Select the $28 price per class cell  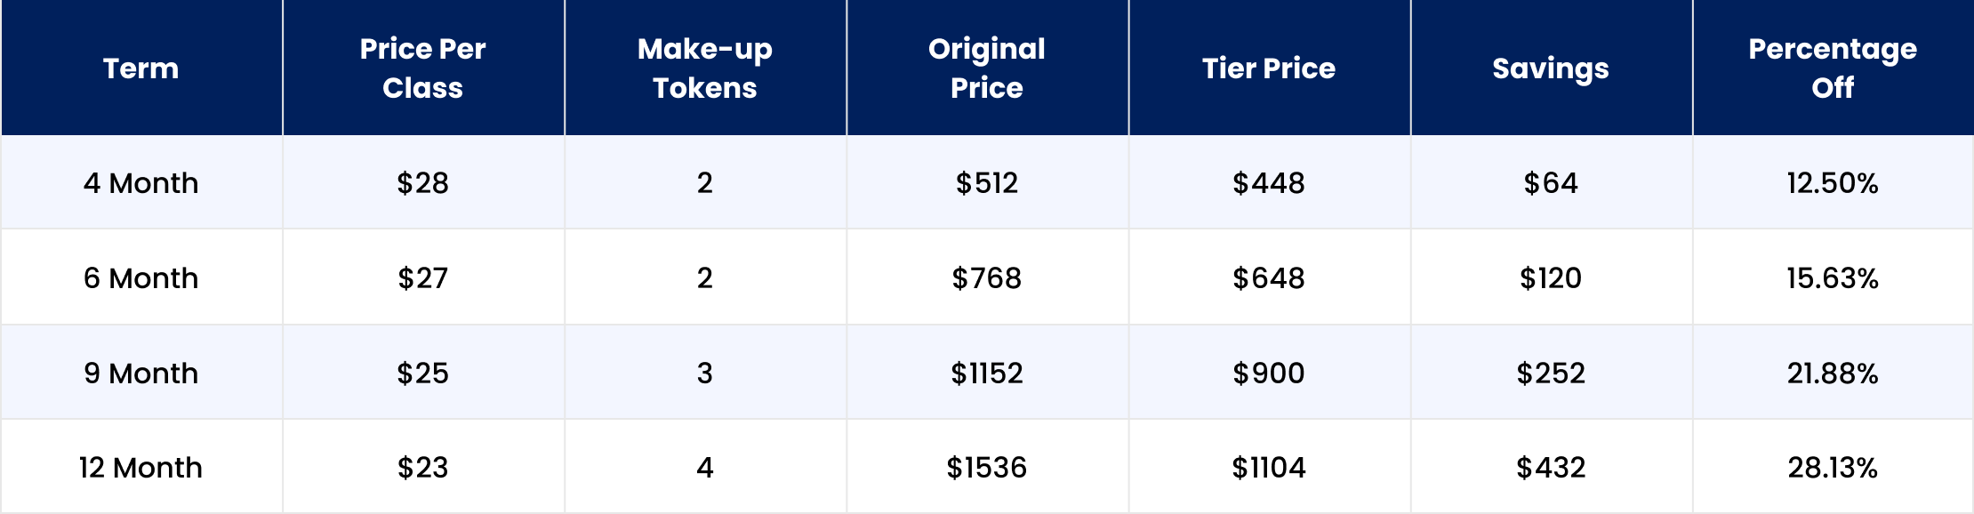point(423,182)
